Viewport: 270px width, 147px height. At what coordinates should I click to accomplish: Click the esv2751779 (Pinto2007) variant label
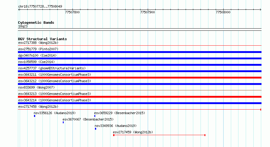point(38,49)
